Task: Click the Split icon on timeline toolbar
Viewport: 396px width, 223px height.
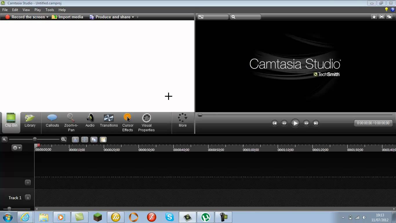Action: [84, 140]
